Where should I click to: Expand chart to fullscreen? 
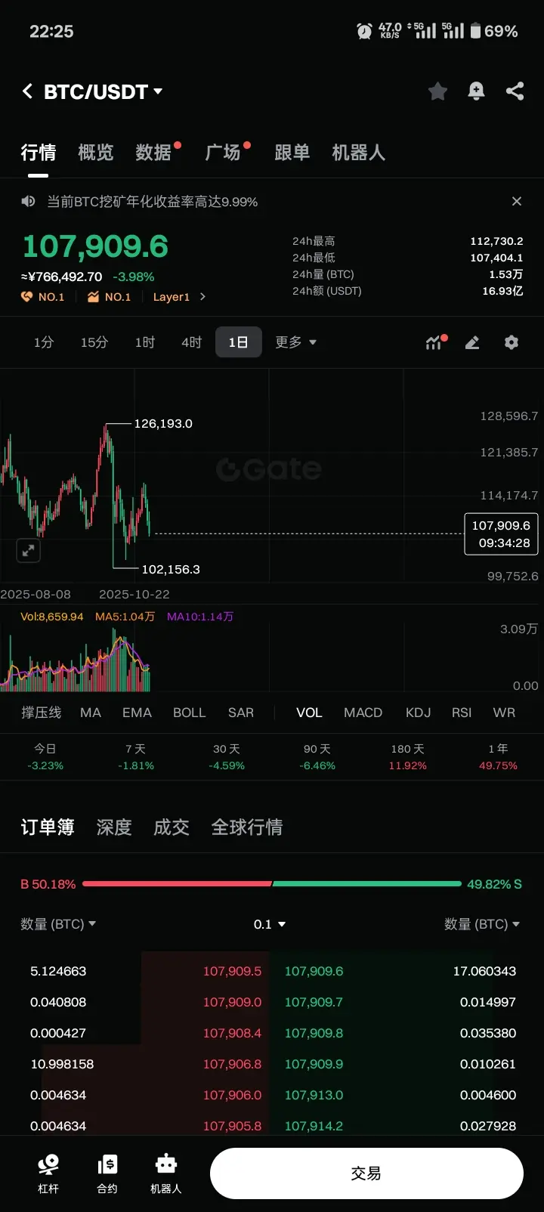click(29, 550)
